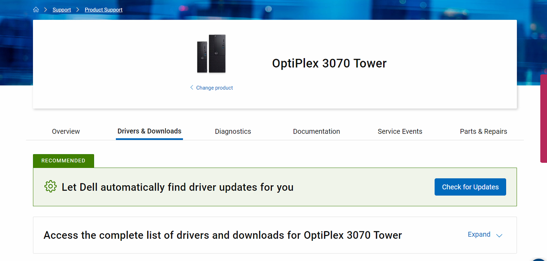Click the Check for Updates button
This screenshot has height=261, width=547.
click(x=470, y=187)
